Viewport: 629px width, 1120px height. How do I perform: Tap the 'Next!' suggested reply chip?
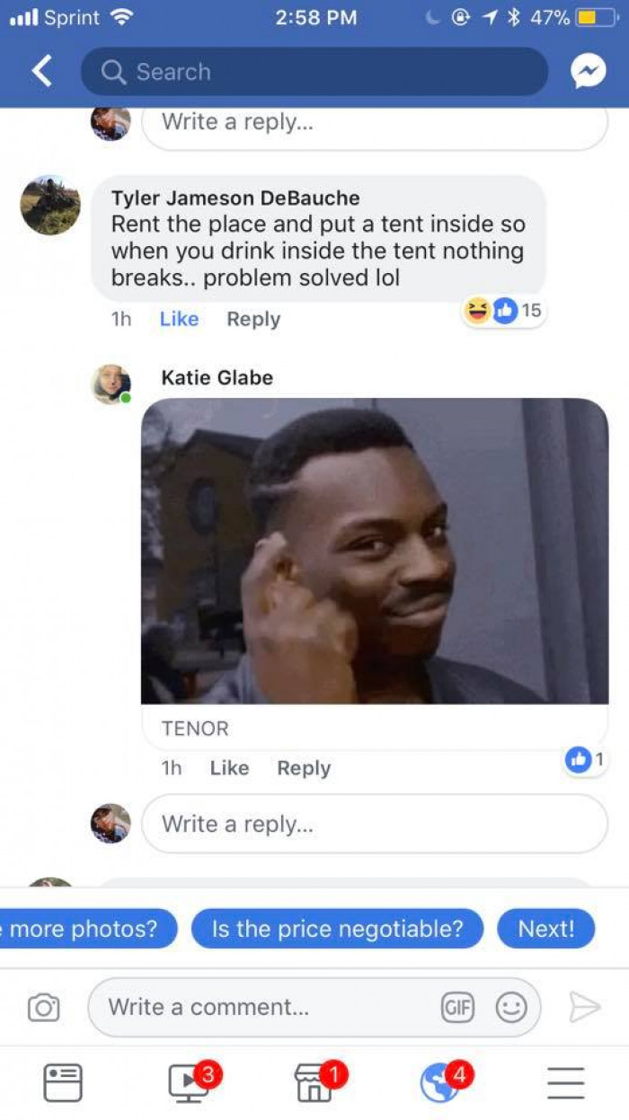(x=545, y=929)
